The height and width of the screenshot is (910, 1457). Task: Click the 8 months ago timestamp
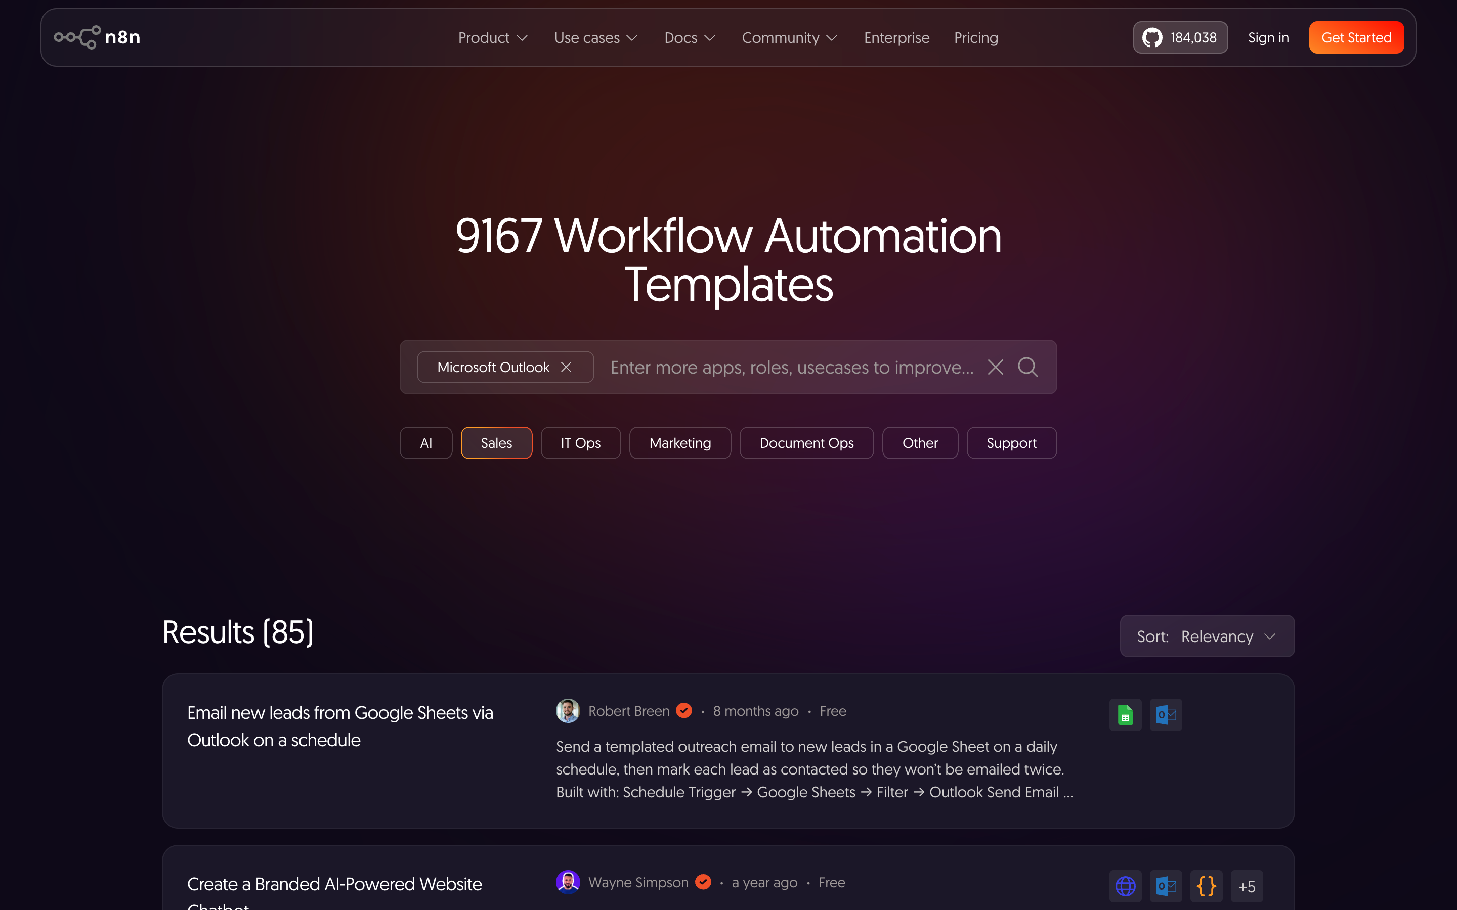(756, 711)
